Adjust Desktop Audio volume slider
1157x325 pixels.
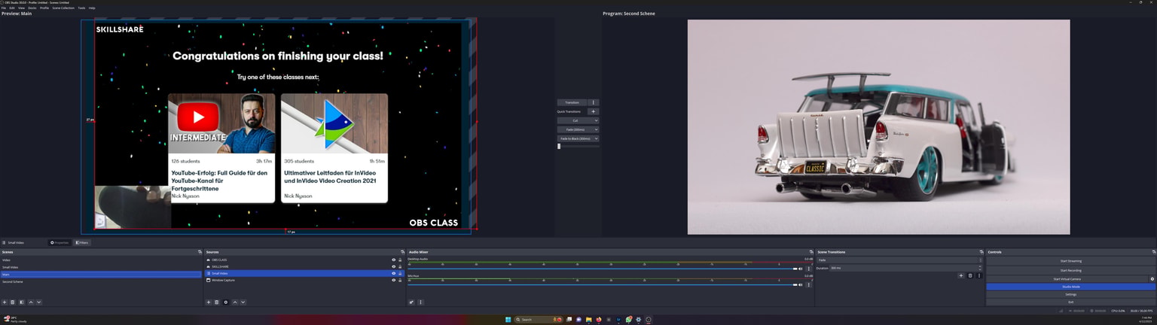pos(601,269)
